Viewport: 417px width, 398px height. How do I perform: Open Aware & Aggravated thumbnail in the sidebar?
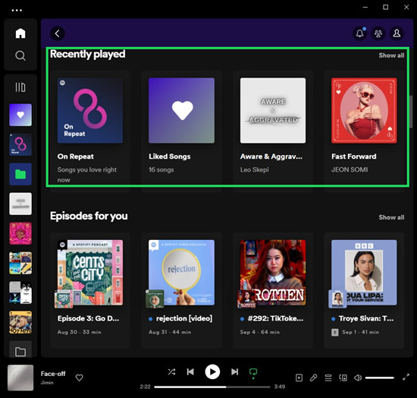click(x=20, y=204)
